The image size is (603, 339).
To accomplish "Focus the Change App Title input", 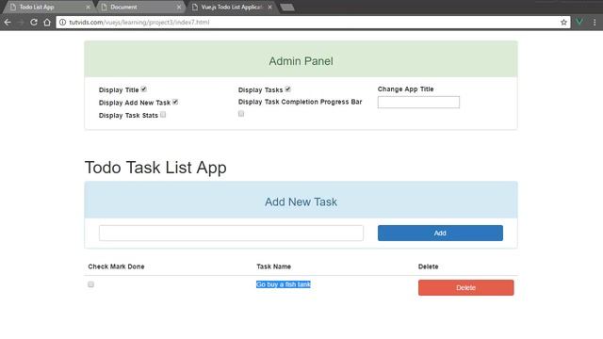I will click(x=418, y=103).
